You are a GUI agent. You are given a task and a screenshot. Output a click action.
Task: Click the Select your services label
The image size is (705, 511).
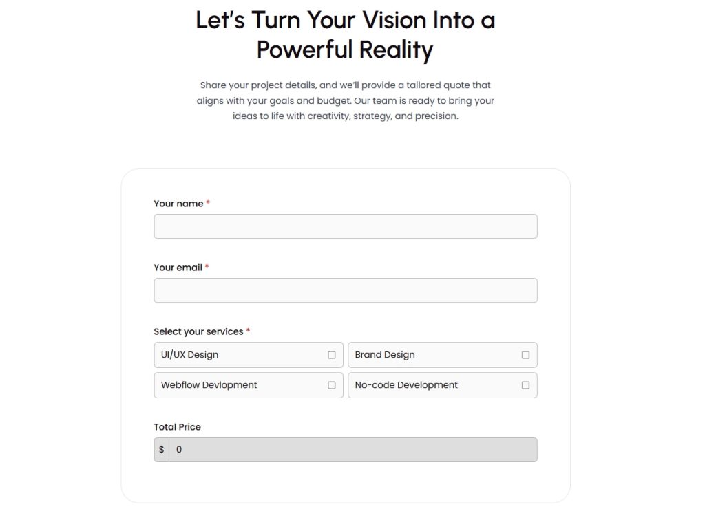pos(198,331)
